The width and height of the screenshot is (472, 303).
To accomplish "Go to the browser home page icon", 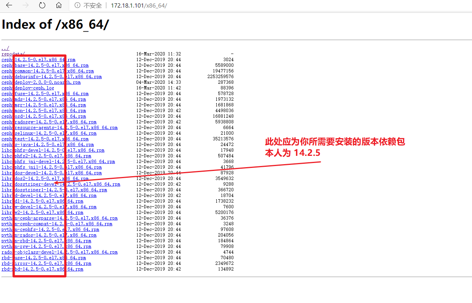I will click(59, 5).
